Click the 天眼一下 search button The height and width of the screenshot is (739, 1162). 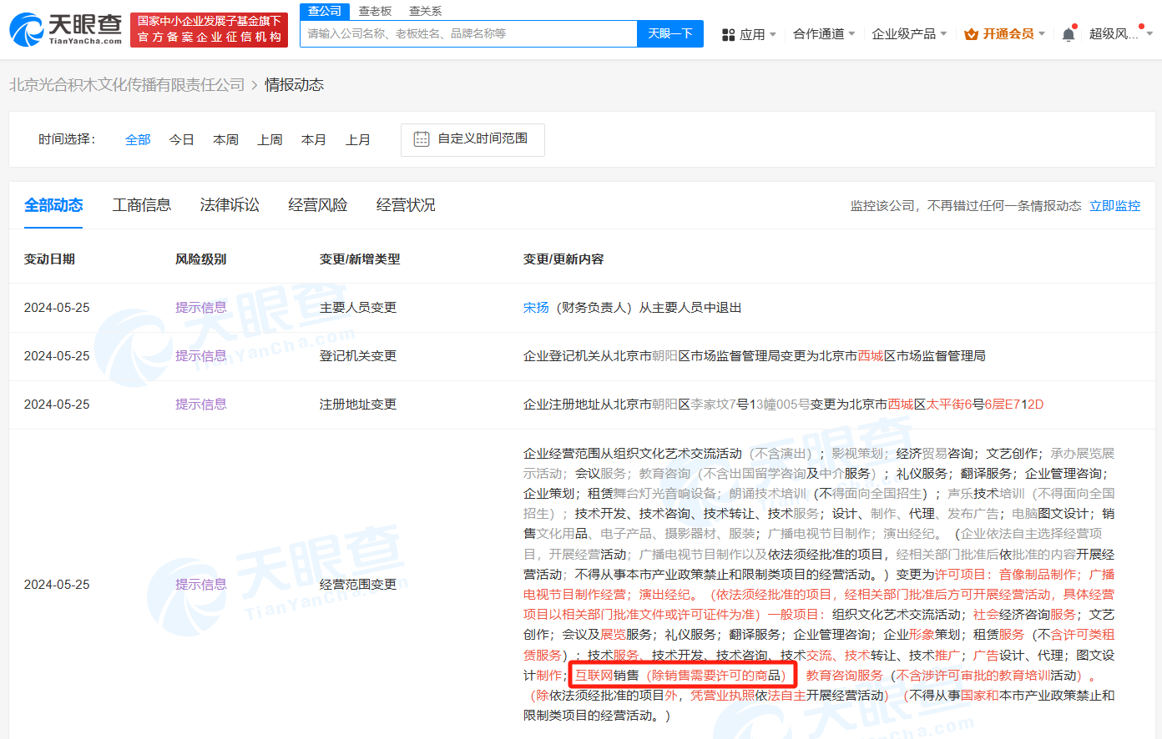[670, 33]
